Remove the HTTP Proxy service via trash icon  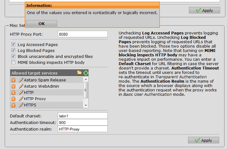[13, 99]
